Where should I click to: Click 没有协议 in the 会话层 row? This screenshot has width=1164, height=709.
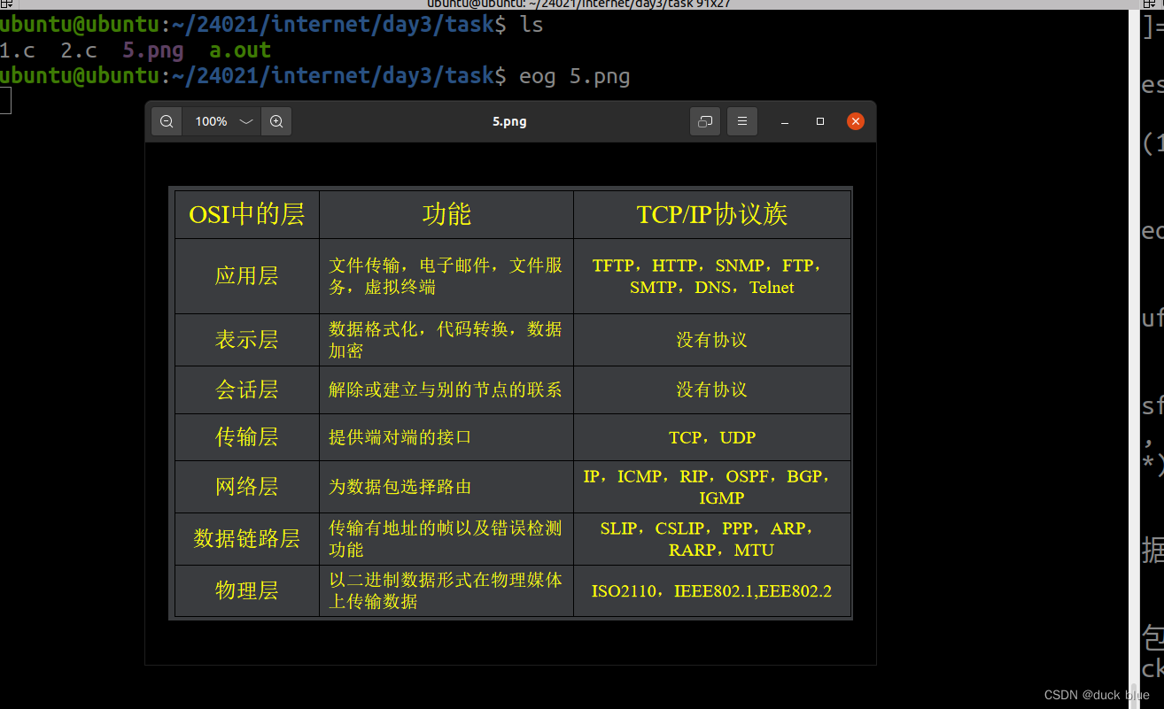point(712,389)
